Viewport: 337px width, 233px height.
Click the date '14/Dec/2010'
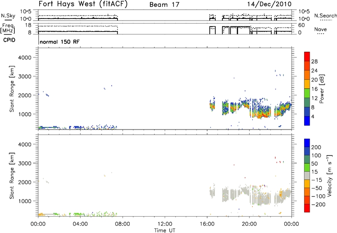[x=269, y=4]
